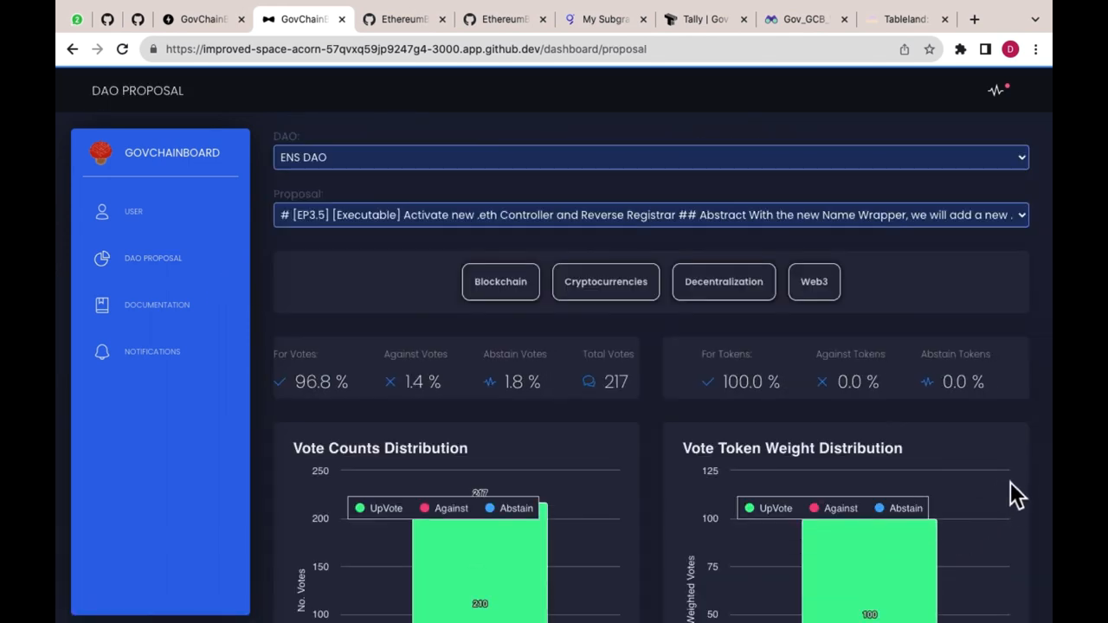The width and height of the screenshot is (1108, 623).
Task: Reload the page with the refresh icon
Action: pos(122,49)
